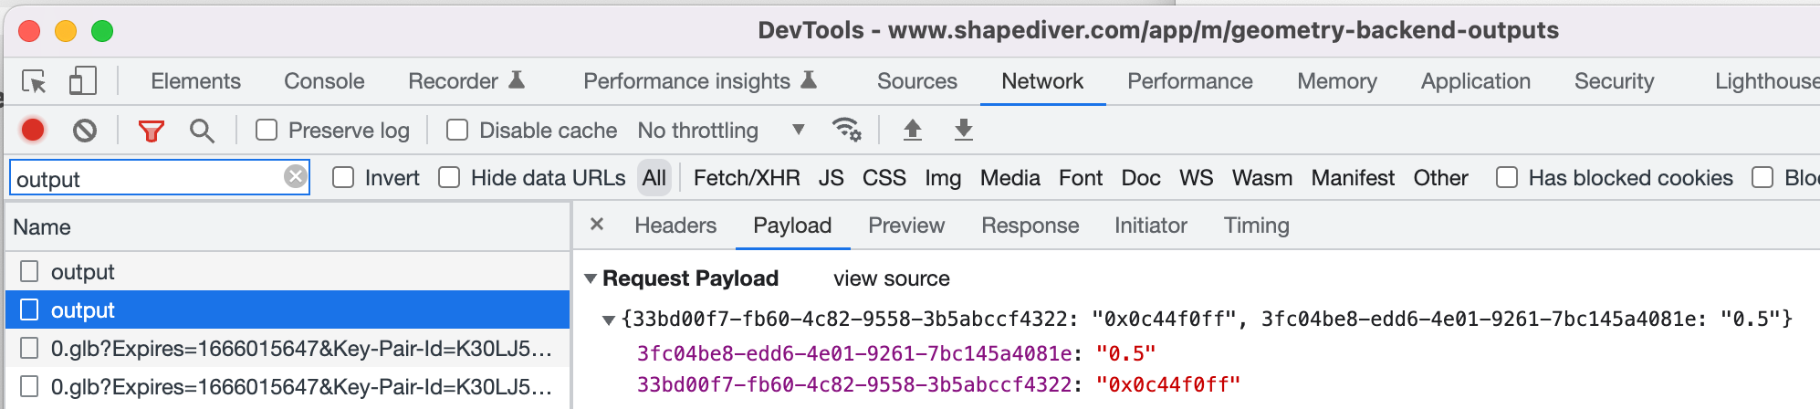Open network conditions wifi icon

(846, 131)
